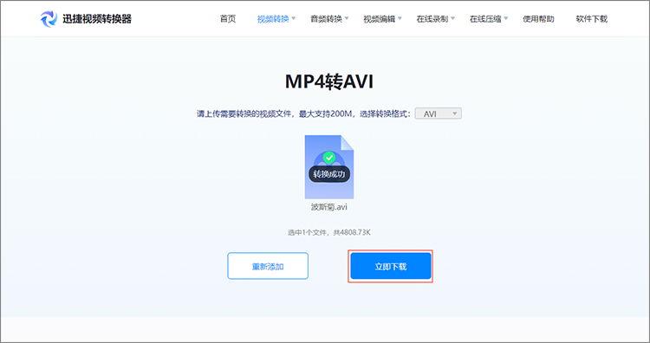Screen dimensions: 650x343
Task: Click the 迅捷视频转换器 swirl logo icon
Action: (49, 19)
